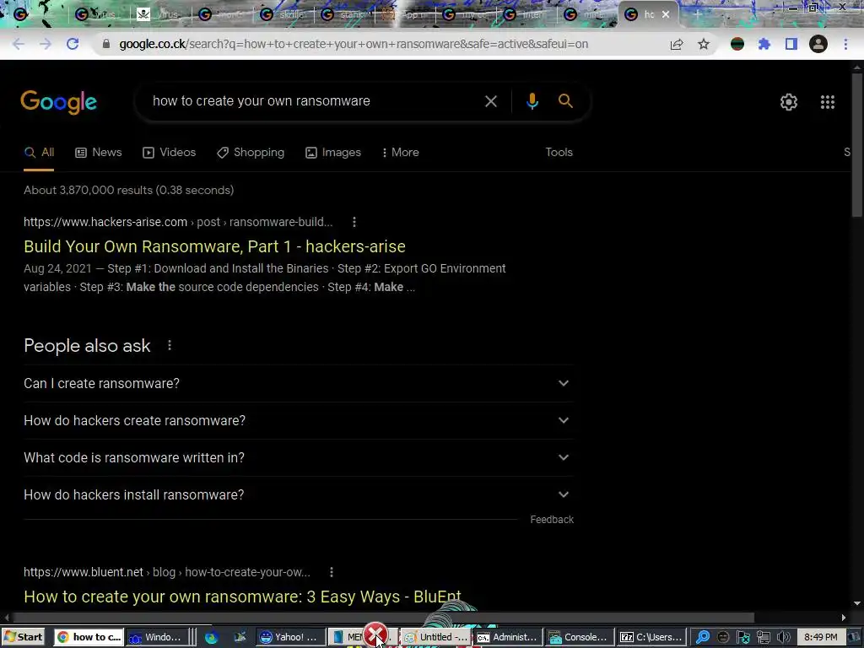The image size is (864, 648).
Task: Open the 7-Zip 'C:\Users...' taskbar item
Action: (653, 637)
